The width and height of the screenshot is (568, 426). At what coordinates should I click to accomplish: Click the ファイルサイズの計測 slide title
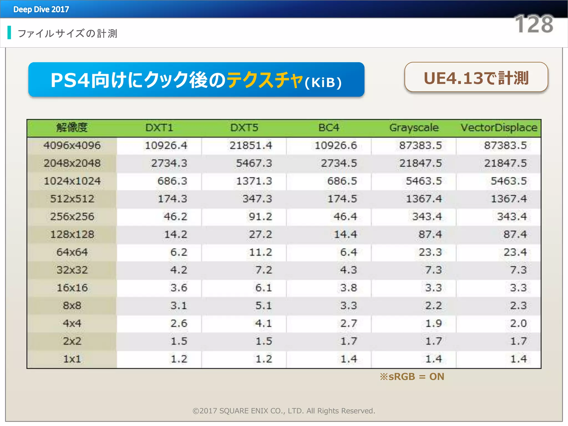[67, 33]
